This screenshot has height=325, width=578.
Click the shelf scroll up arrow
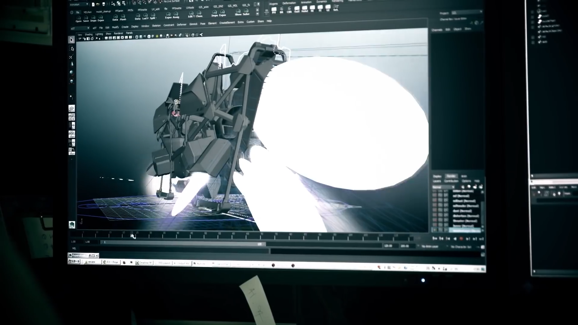(257, 10)
